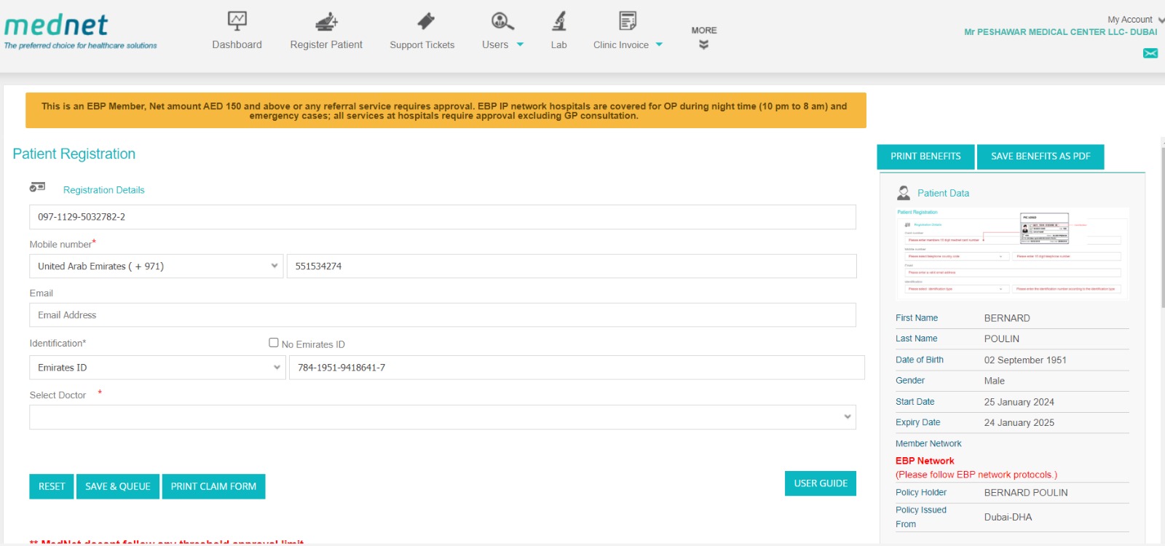Click the Patient Registration page heading
The height and width of the screenshot is (546, 1165).
74,154
